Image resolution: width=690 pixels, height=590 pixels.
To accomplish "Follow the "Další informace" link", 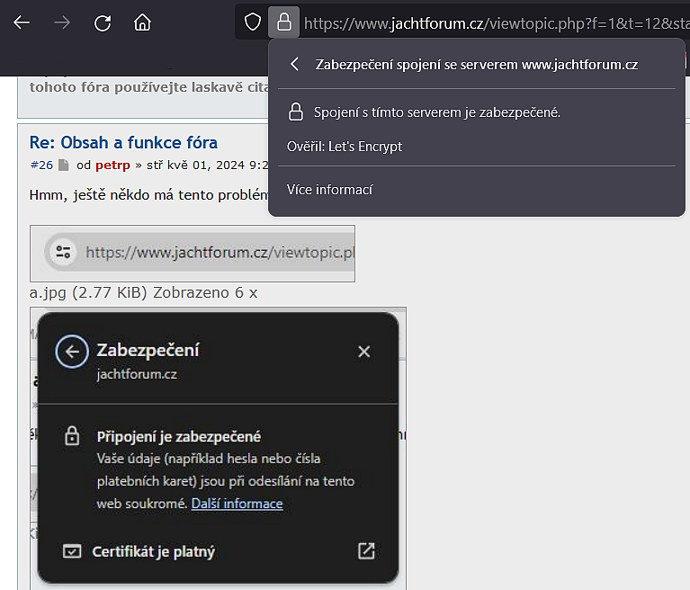I will (x=237, y=504).
